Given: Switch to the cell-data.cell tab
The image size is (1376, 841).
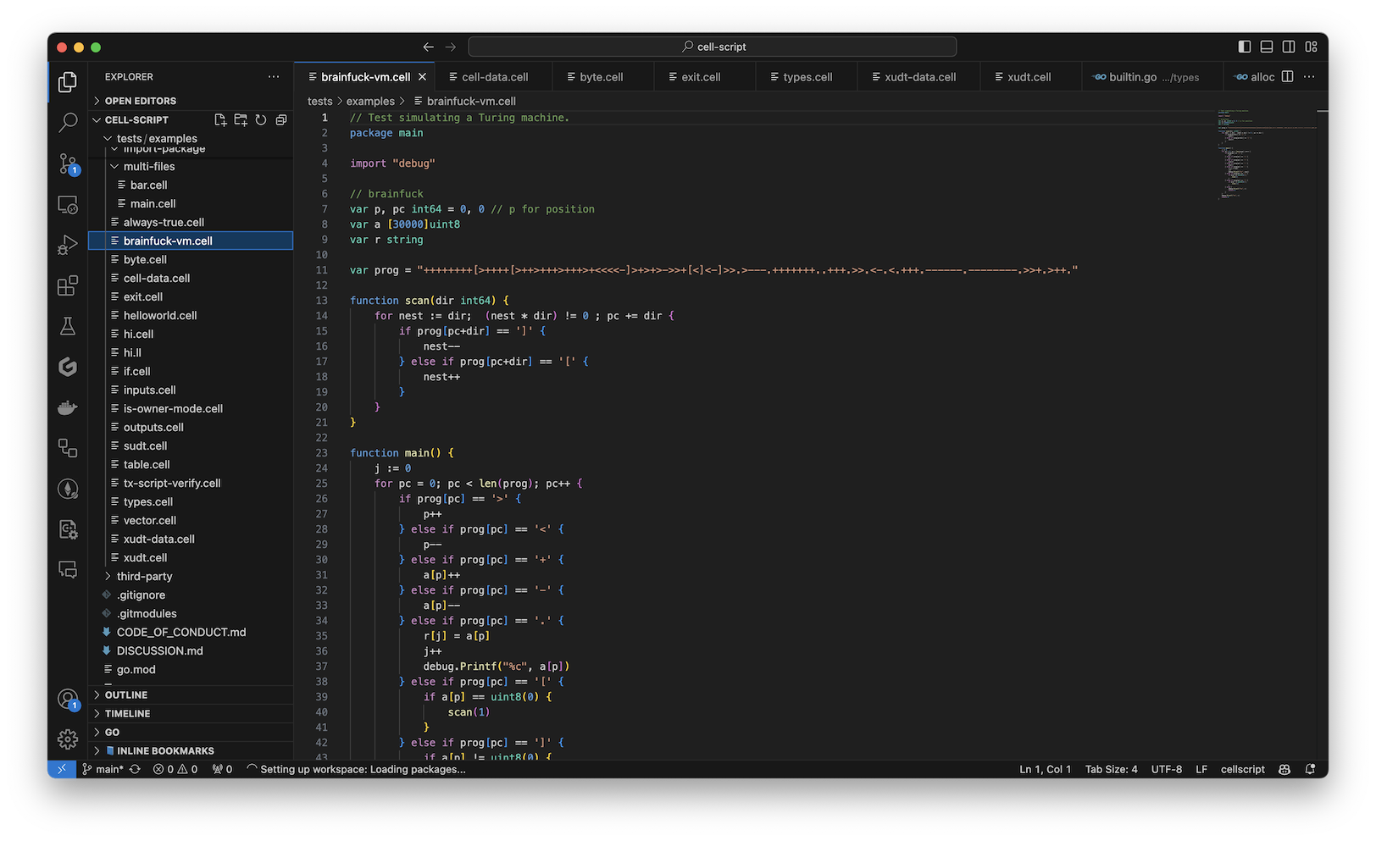Looking at the screenshot, I should pyautogui.click(x=494, y=76).
